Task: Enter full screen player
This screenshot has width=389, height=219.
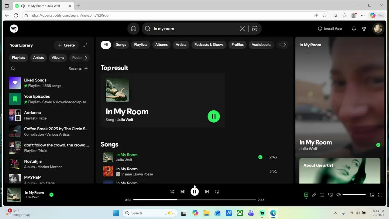Action: point(380,195)
